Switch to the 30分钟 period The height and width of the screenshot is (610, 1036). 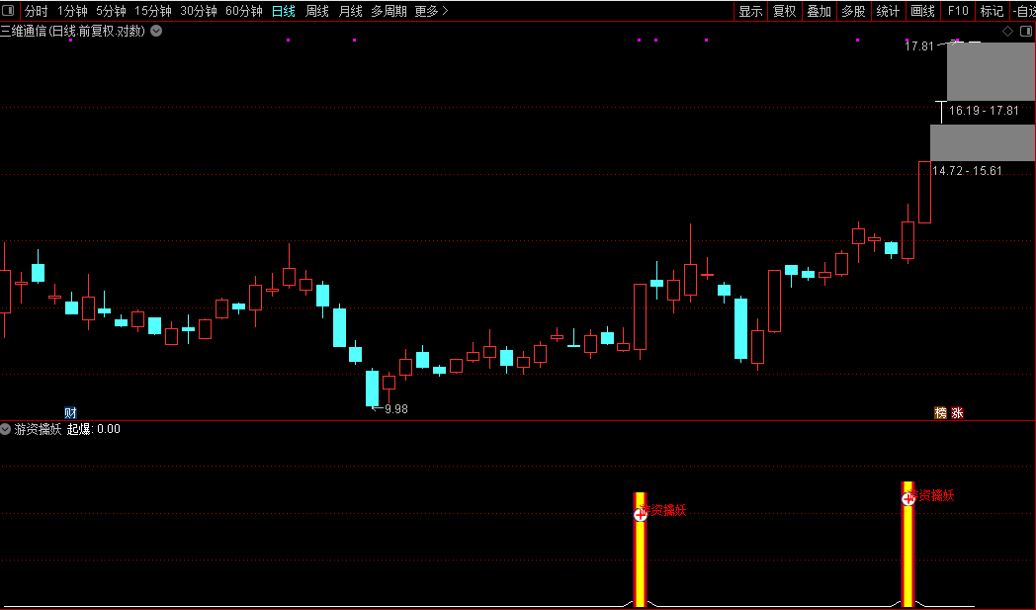point(199,11)
